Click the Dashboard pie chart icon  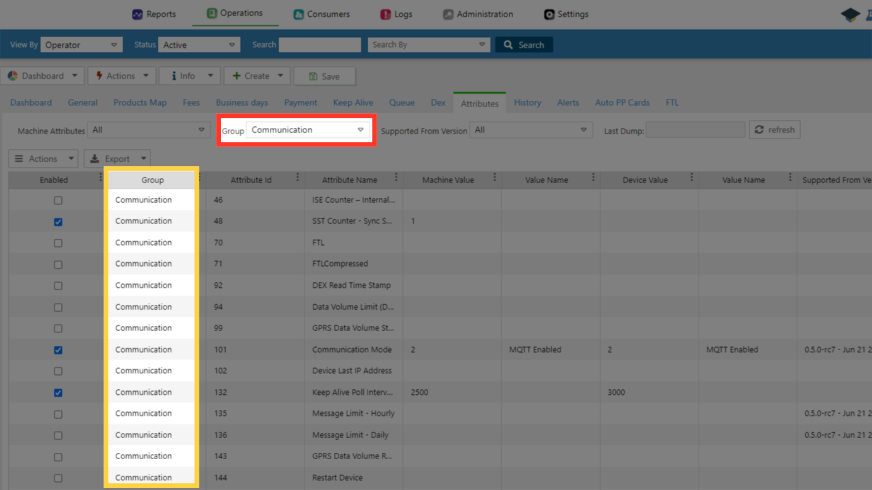(x=13, y=76)
